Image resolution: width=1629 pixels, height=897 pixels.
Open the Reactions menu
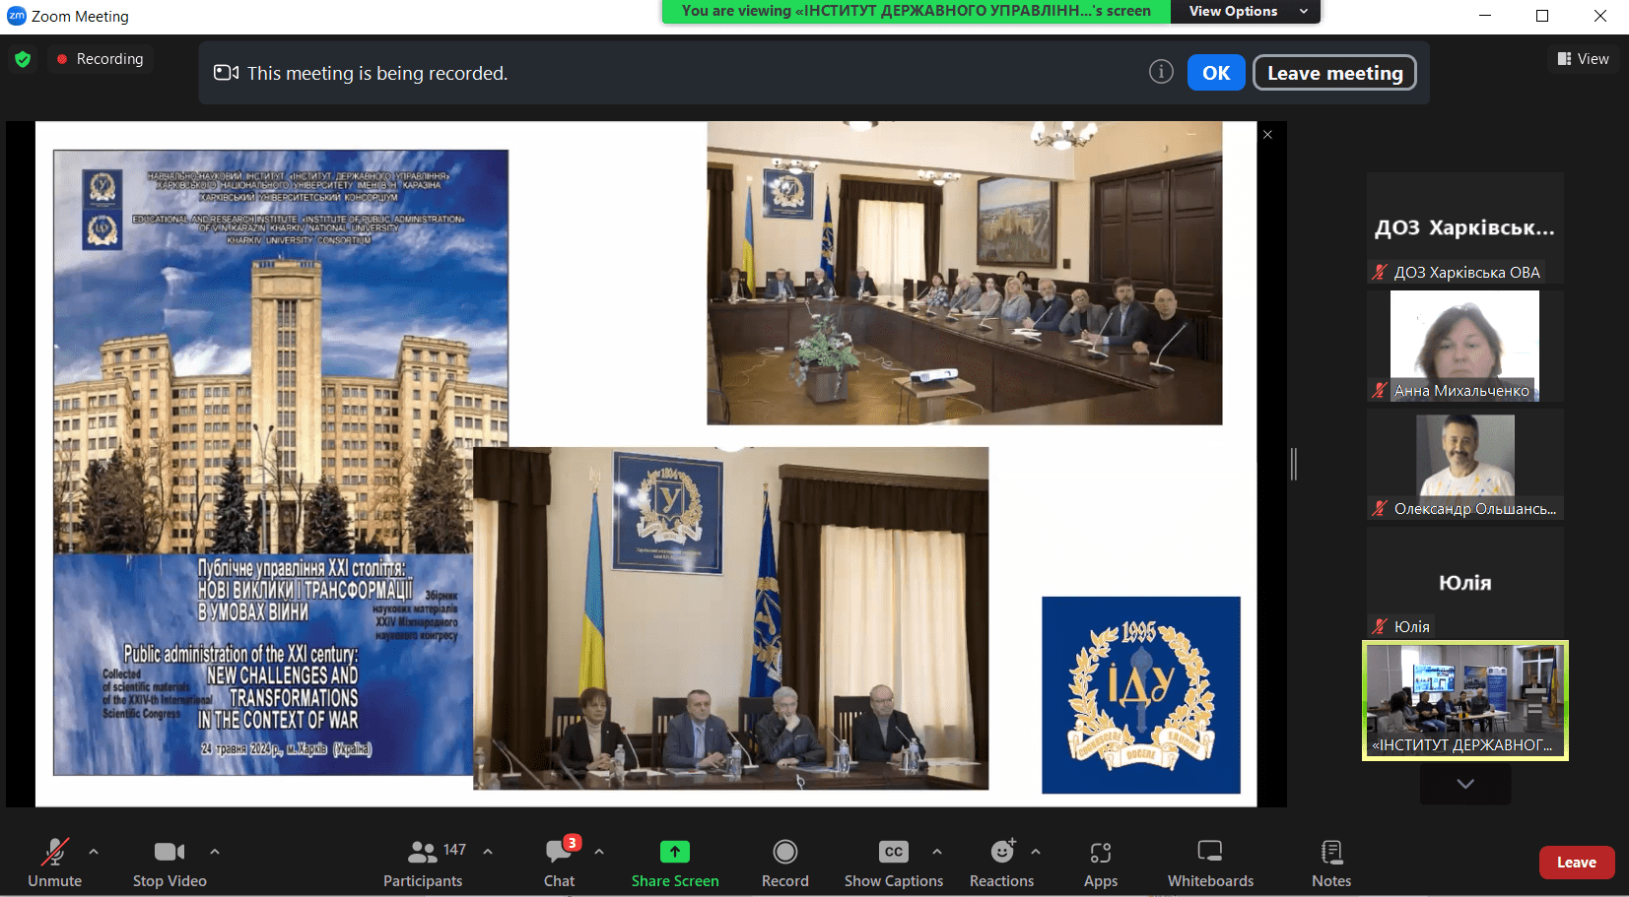1002,863
